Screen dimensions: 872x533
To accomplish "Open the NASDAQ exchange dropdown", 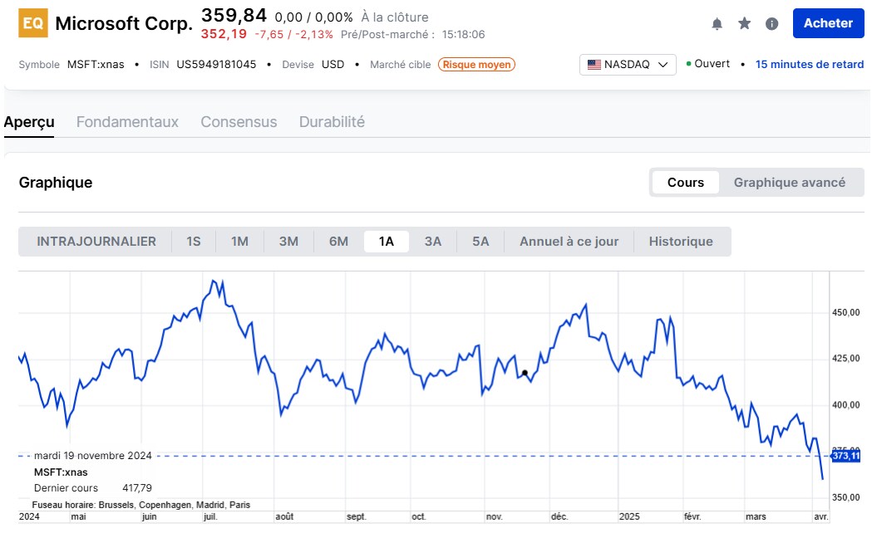I will click(628, 65).
